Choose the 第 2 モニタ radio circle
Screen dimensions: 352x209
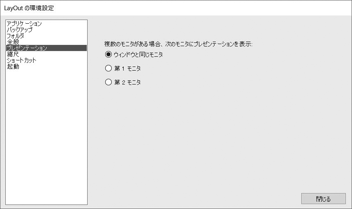108,82
